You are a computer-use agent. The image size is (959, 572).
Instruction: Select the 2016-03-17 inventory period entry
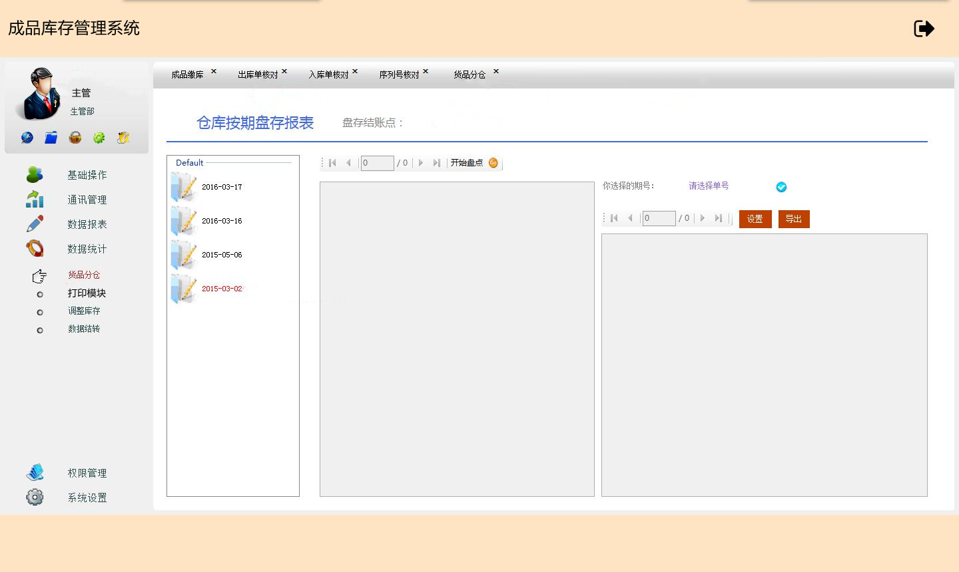pyautogui.click(x=222, y=187)
